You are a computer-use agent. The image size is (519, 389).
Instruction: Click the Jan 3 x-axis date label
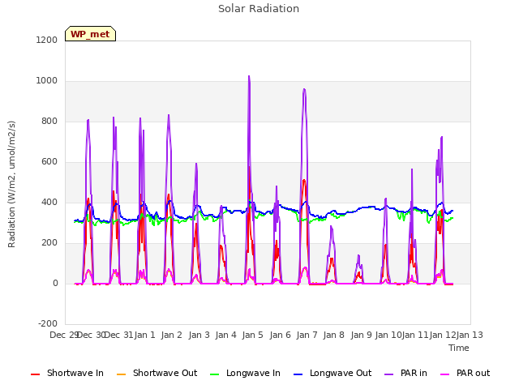click(199, 335)
